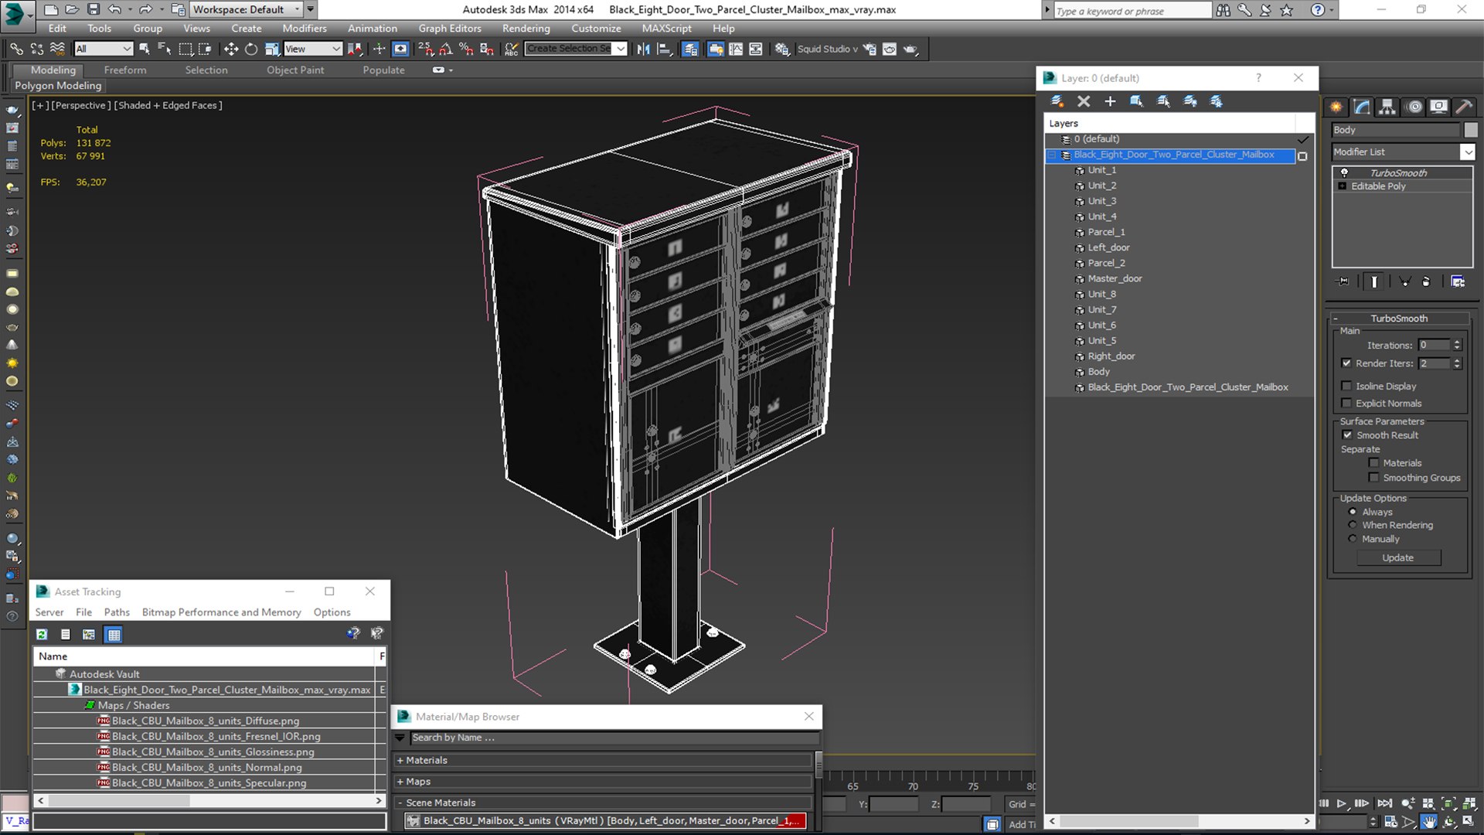Open the Create Selection Set dropdown
Viewport: 1484px width, 835px height.
(x=620, y=49)
